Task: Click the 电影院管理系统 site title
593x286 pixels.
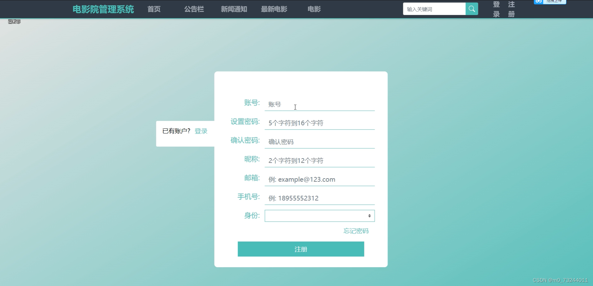Action: (103, 9)
